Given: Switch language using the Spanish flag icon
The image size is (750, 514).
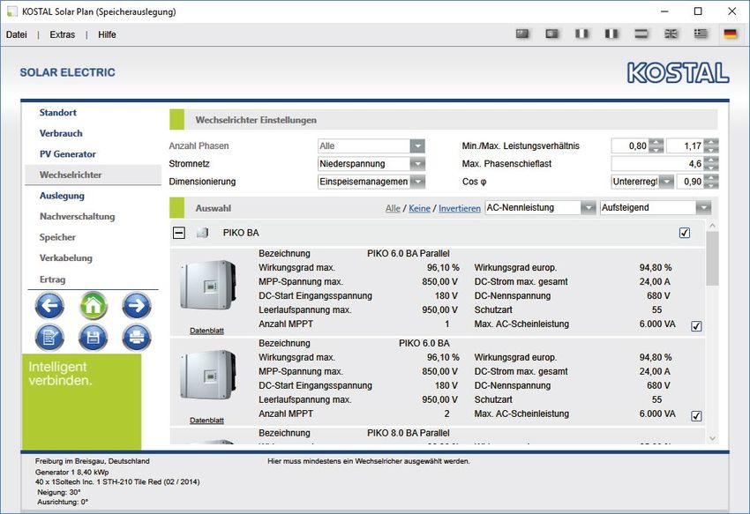Looking at the screenshot, I should tap(641, 34).
